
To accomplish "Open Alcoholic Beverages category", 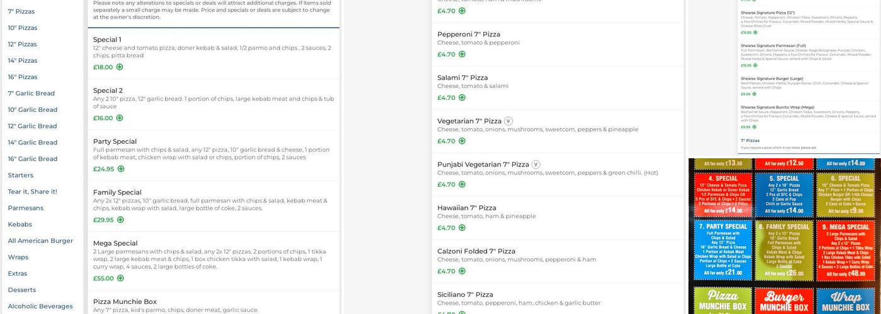I will click(40, 306).
